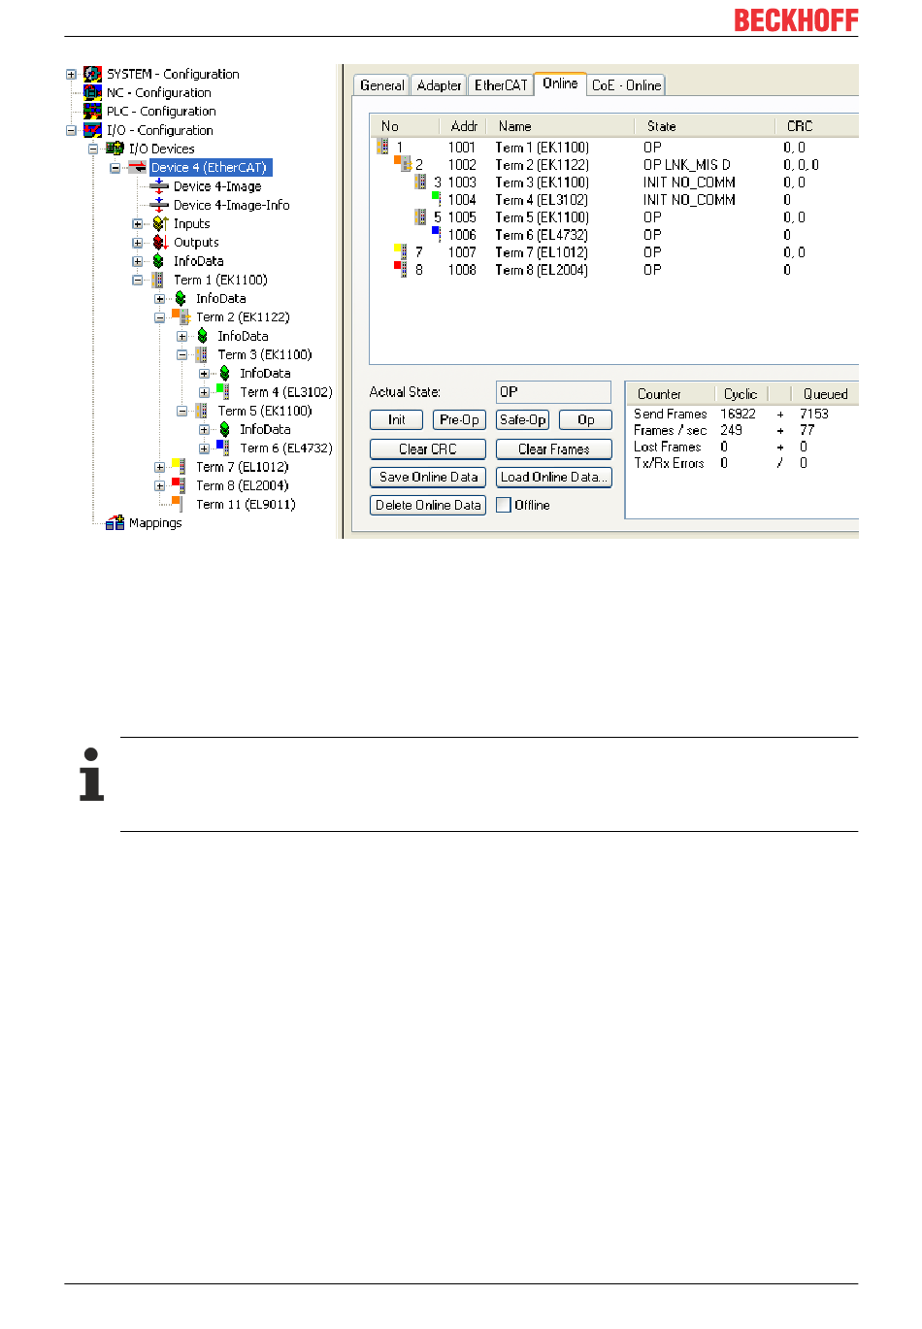922x1329 pixels.
Task: Expand the Term 8 (EL2004) node
Action: tap(159, 485)
